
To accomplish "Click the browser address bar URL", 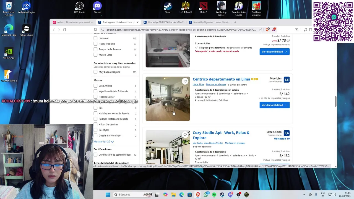I will click(x=181, y=30).
